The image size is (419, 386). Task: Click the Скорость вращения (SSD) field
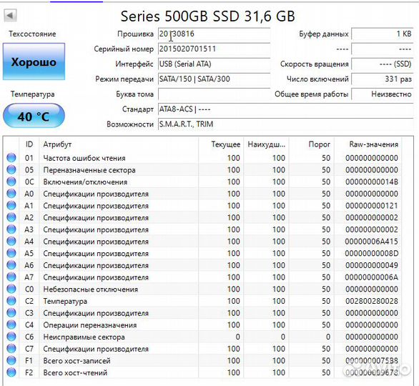point(383,64)
